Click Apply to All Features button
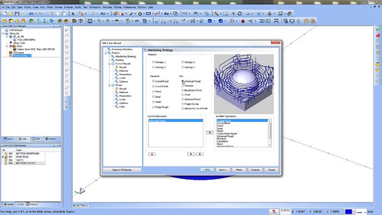This screenshot has height=215, width=382. pyautogui.click(x=122, y=170)
